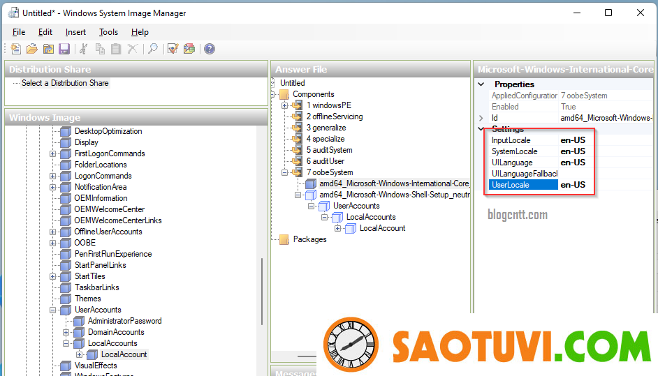Click the AppliedConfiguration 7 oobeSystem value
The image size is (658, 376).
click(584, 96)
